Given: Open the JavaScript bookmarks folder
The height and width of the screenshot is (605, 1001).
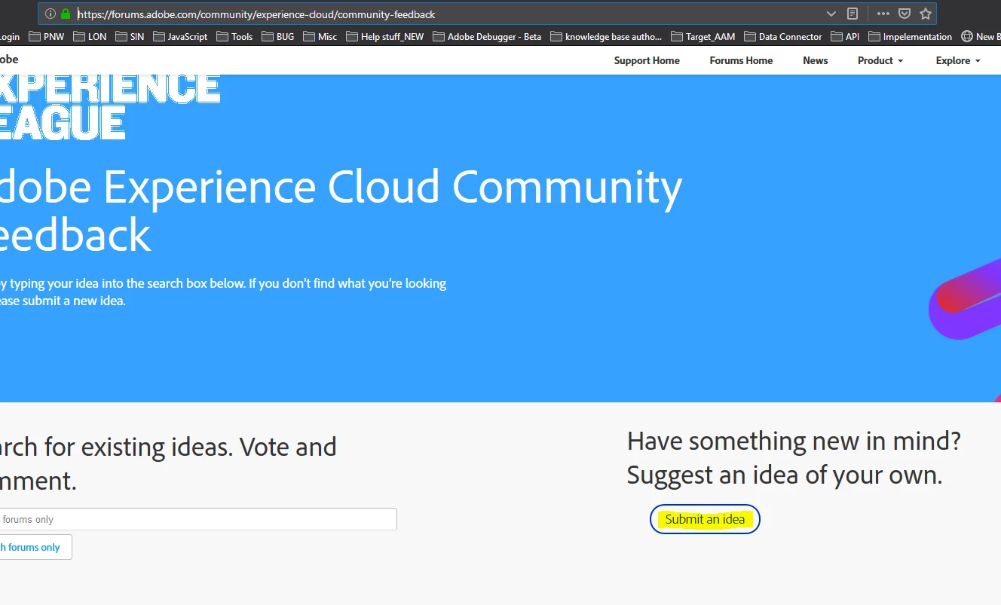Looking at the screenshot, I should 180,36.
